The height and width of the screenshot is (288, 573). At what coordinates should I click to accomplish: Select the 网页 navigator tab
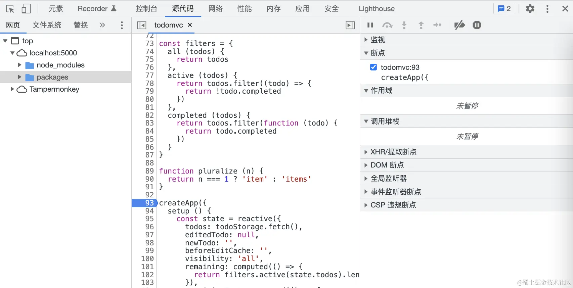tap(13, 25)
